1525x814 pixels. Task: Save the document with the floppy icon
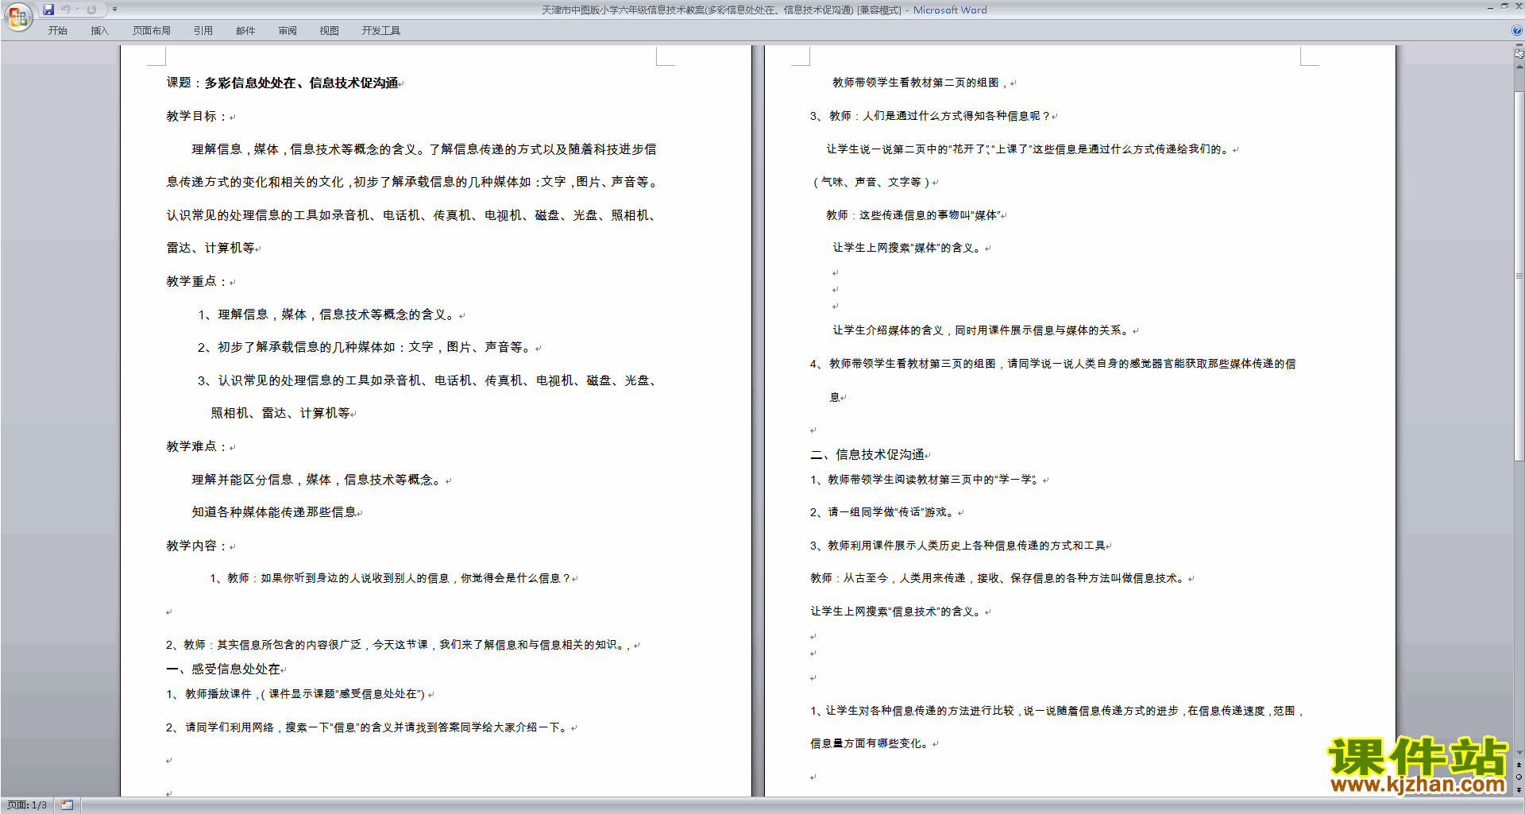[48, 10]
